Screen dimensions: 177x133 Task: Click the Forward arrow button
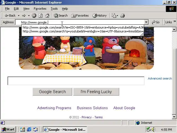24,16
